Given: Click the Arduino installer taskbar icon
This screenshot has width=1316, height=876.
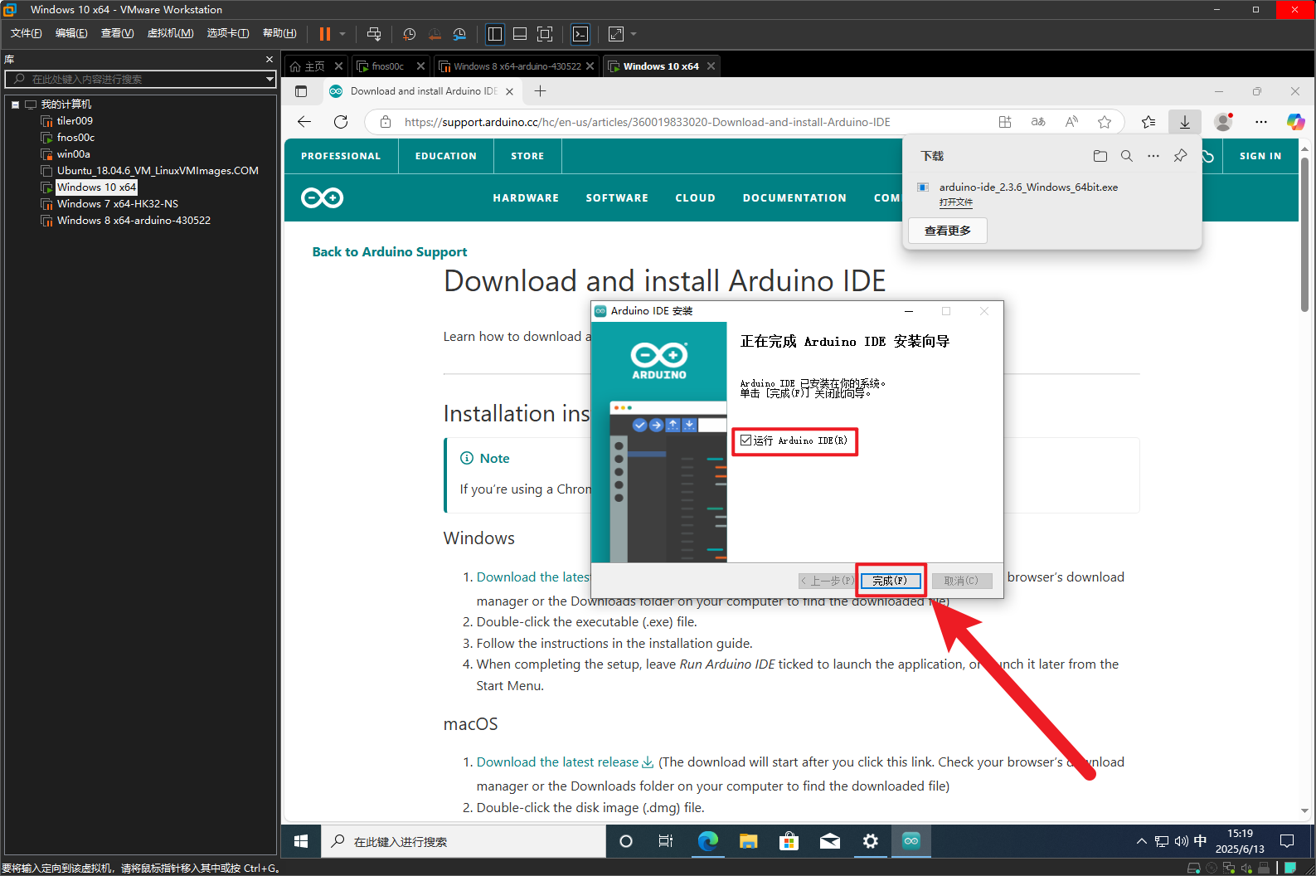Looking at the screenshot, I should coord(911,841).
